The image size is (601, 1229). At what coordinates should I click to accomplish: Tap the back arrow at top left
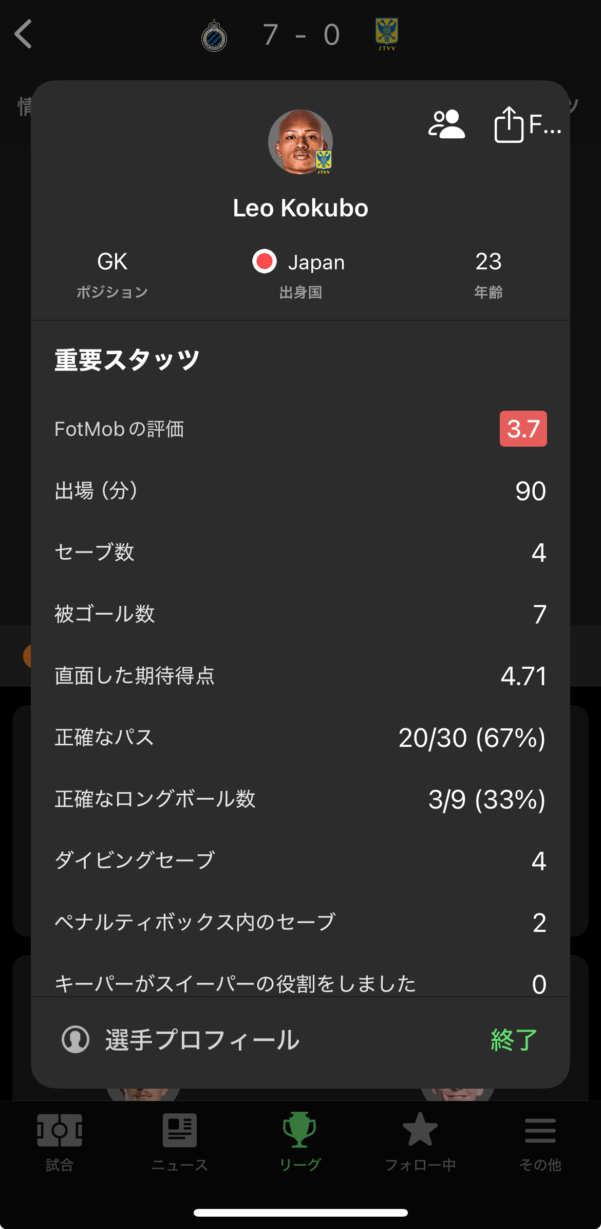pos(24,34)
